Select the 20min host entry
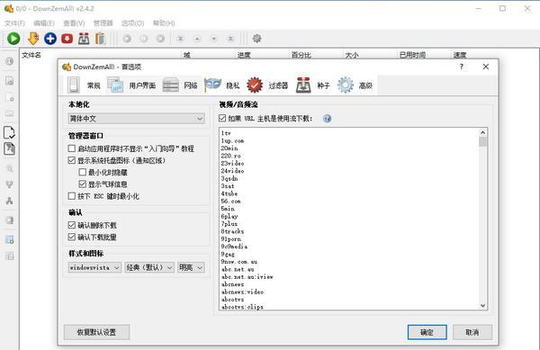The image size is (540, 350). pyautogui.click(x=229, y=148)
